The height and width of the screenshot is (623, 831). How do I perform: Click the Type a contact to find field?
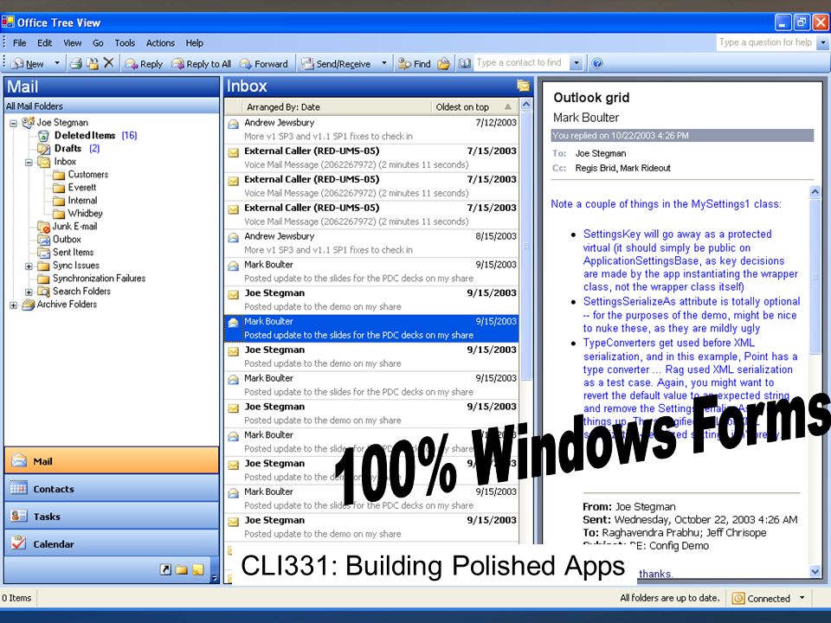(522, 63)
